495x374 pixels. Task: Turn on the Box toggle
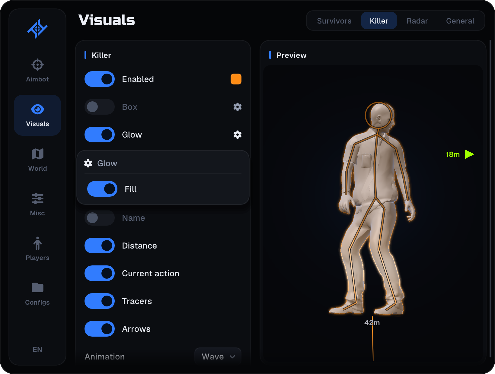(100, 107)
